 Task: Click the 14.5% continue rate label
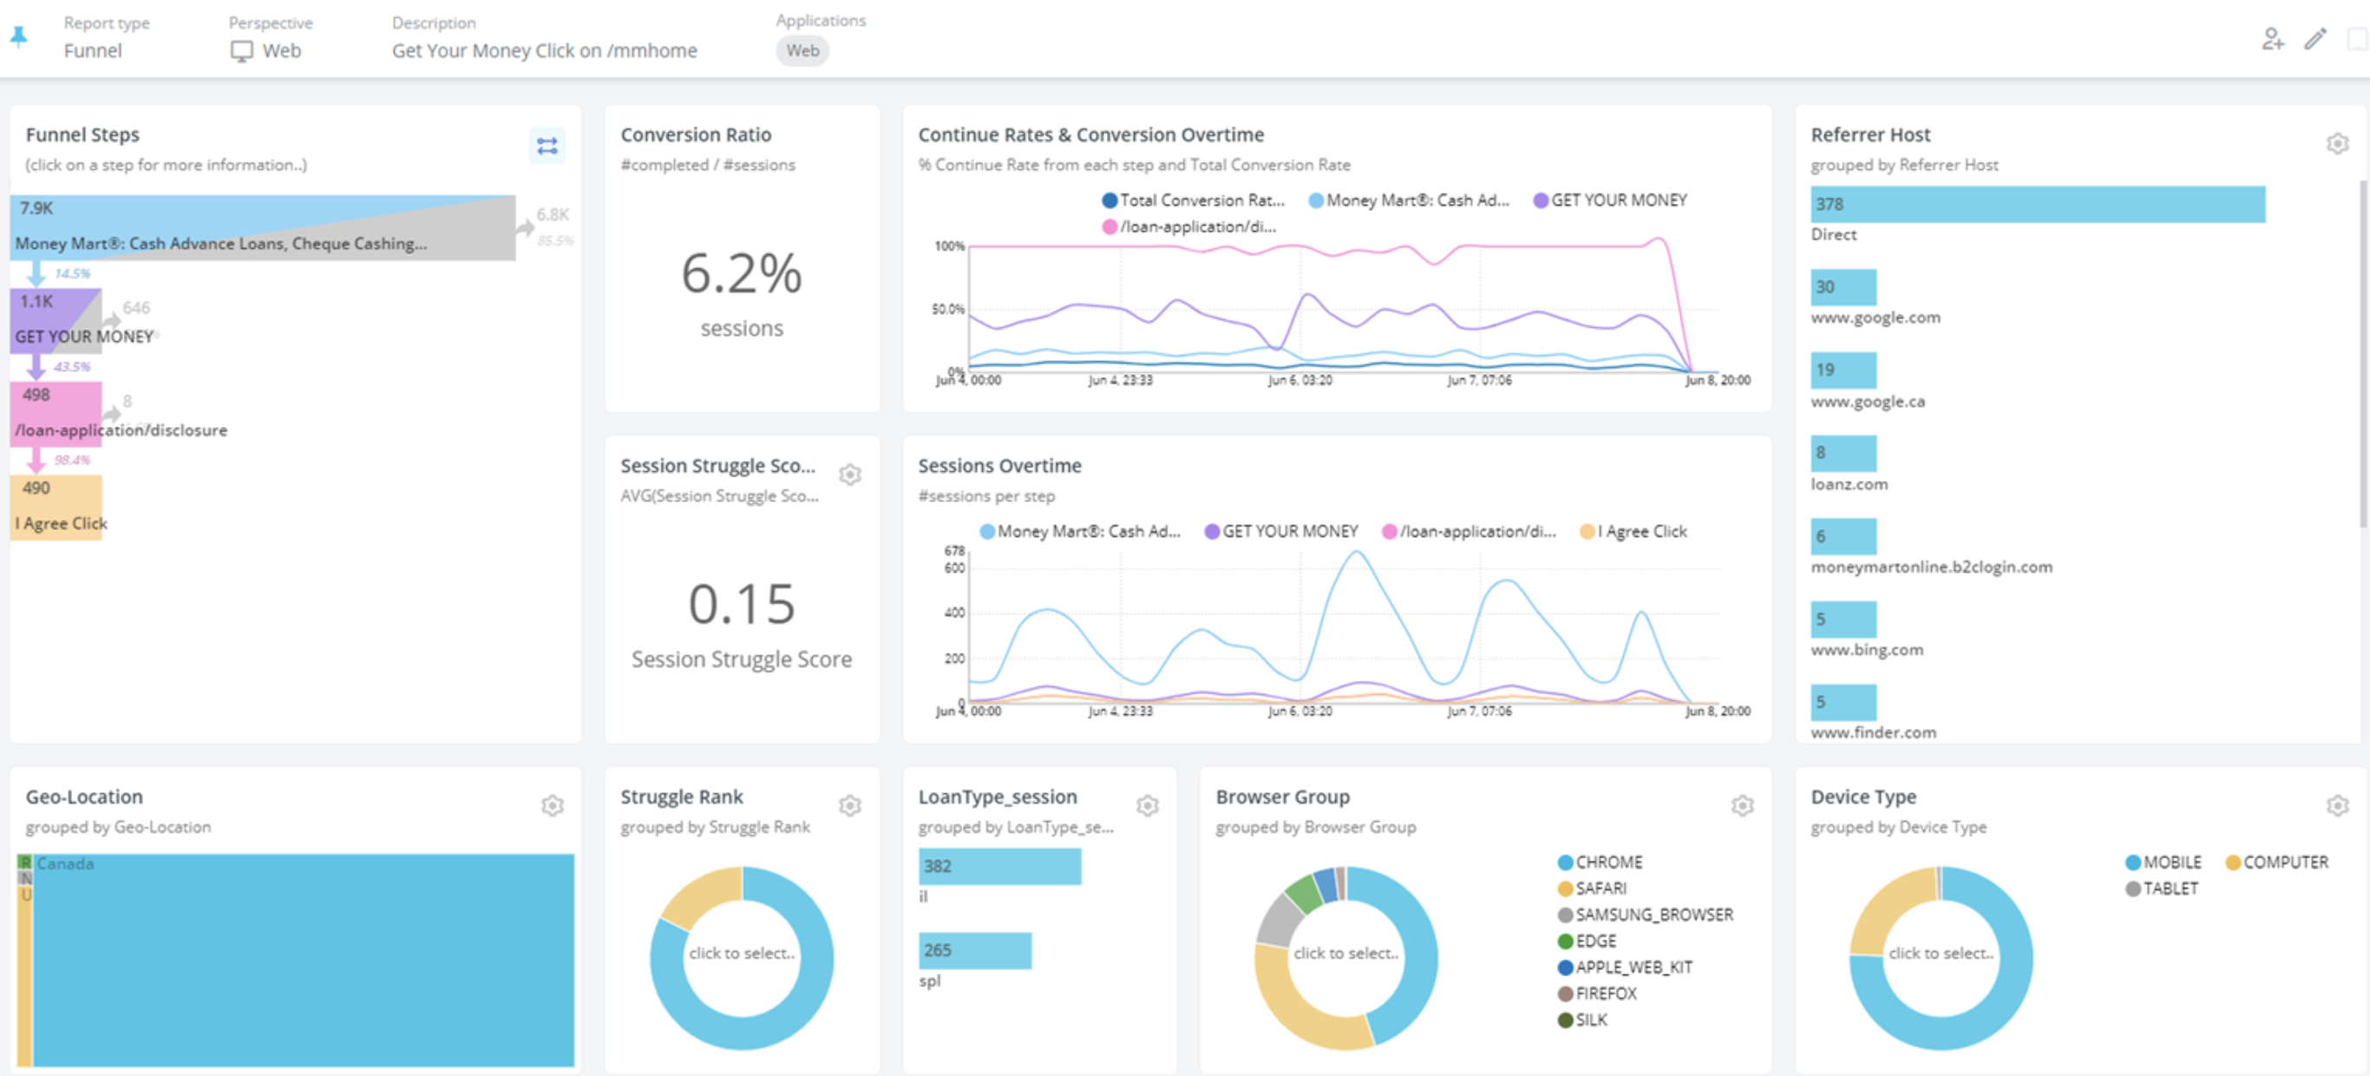point(72,273)
